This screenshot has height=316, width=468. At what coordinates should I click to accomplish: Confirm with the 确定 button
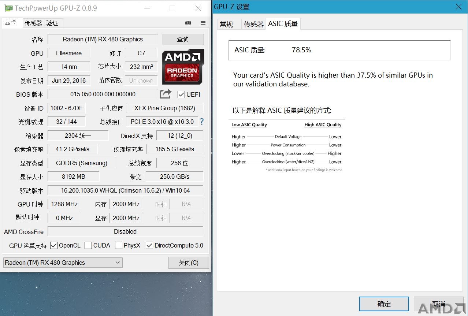(x=384, y=304)
